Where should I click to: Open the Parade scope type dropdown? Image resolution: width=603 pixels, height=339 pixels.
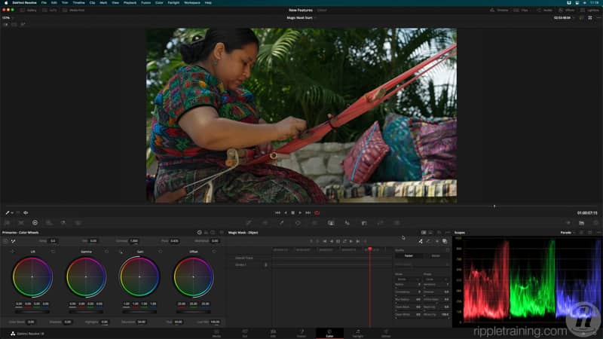click(x=569, y=232)
